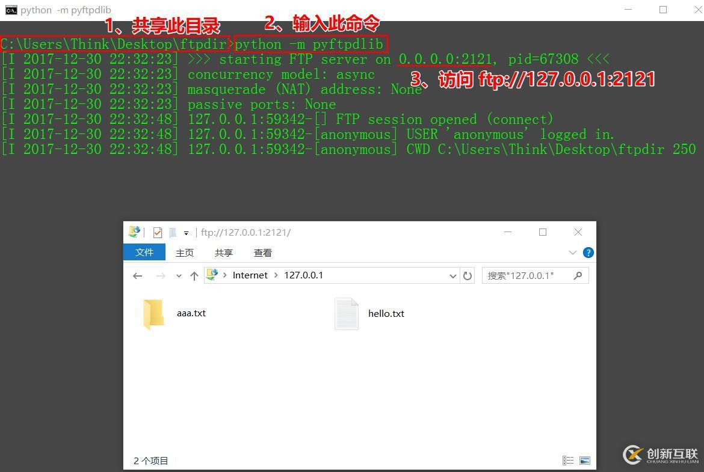Click the checkbox icon on quick access toolbar
Screen dimensions: 704x472
tap(158, 232)
